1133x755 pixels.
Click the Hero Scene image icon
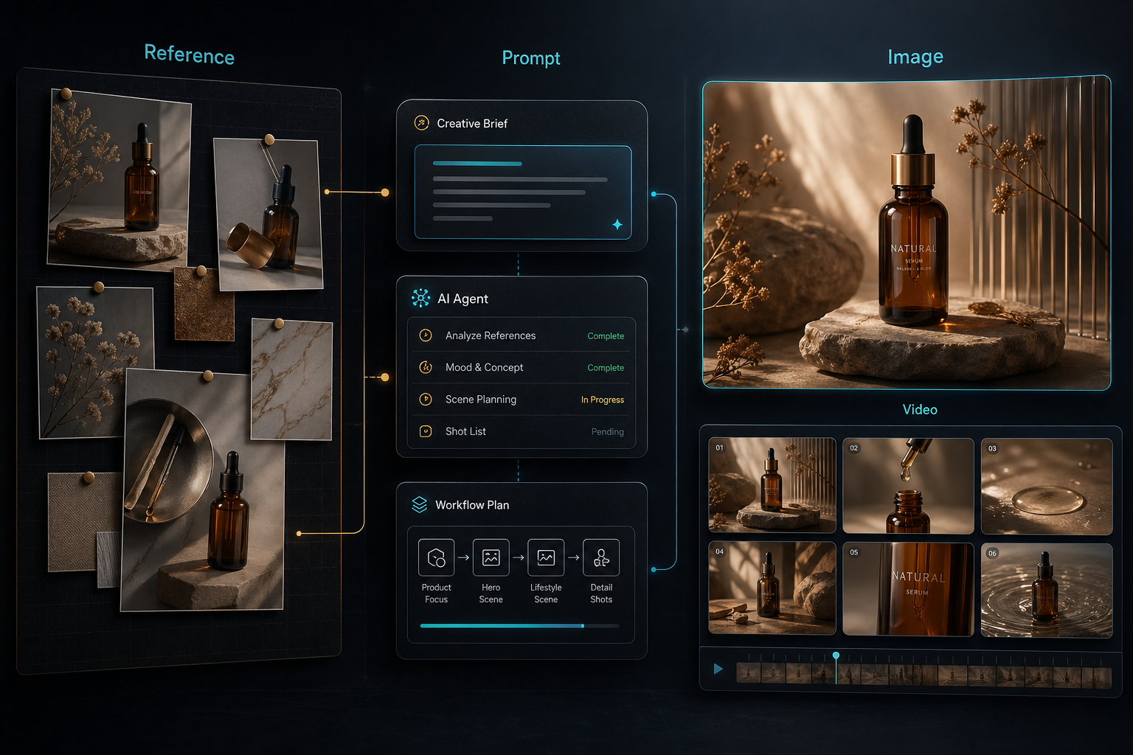tap(491, 557)
